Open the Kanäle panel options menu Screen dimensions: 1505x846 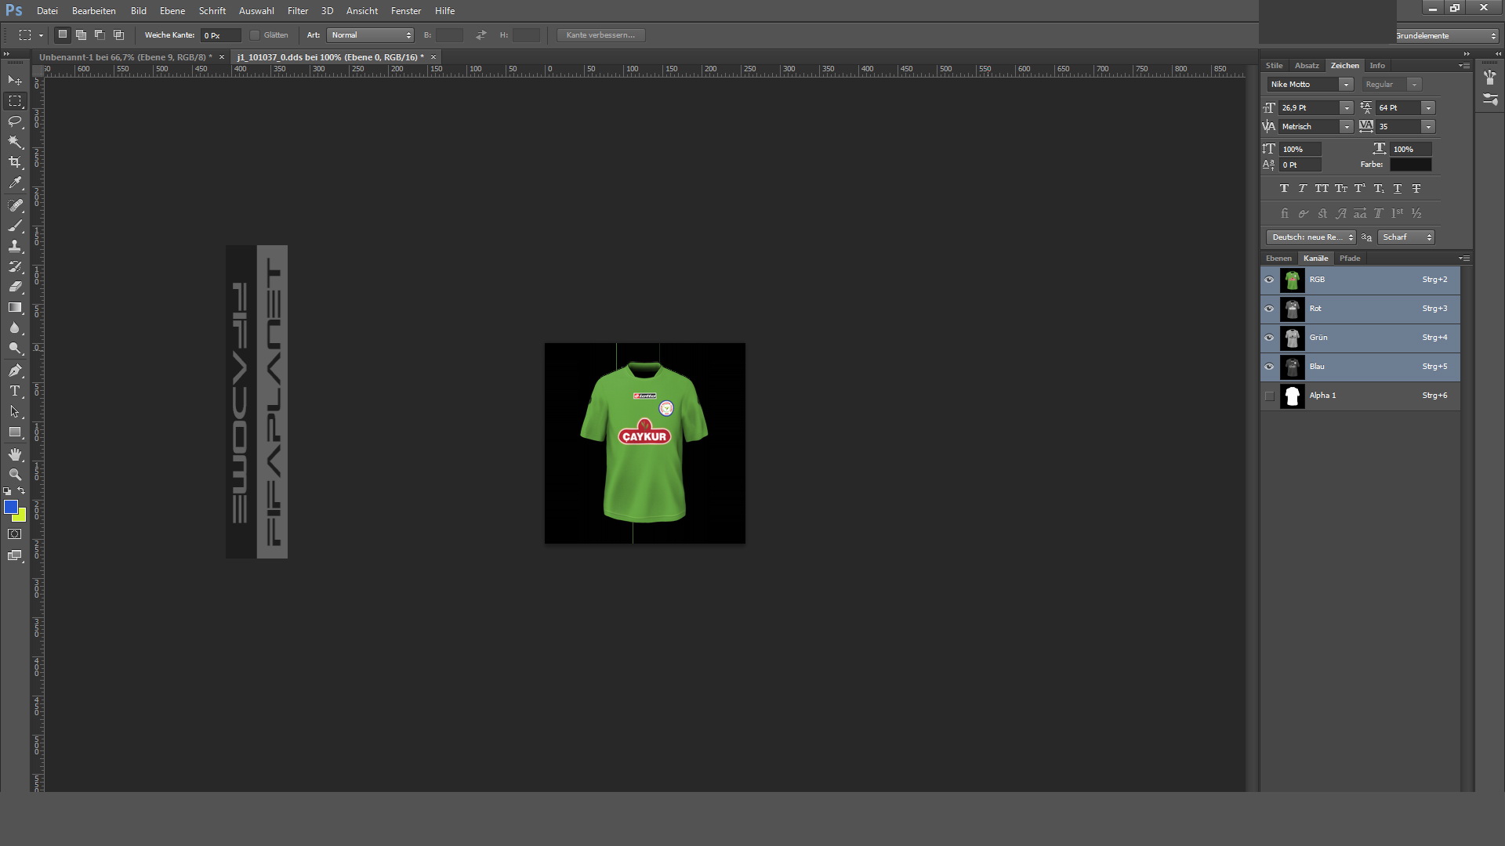[1464, 258]
